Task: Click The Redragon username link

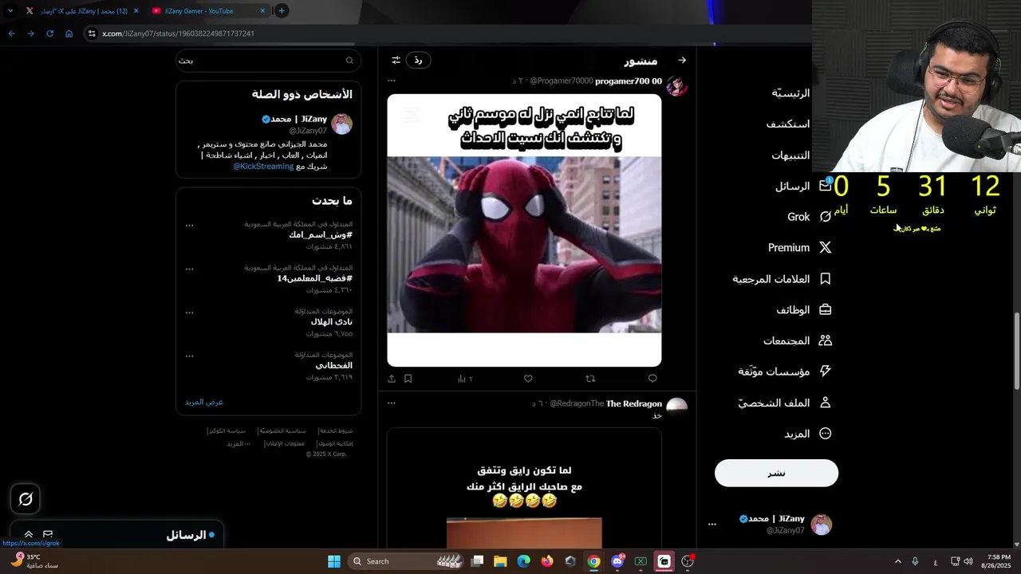Action: click(x=634, y=403)
